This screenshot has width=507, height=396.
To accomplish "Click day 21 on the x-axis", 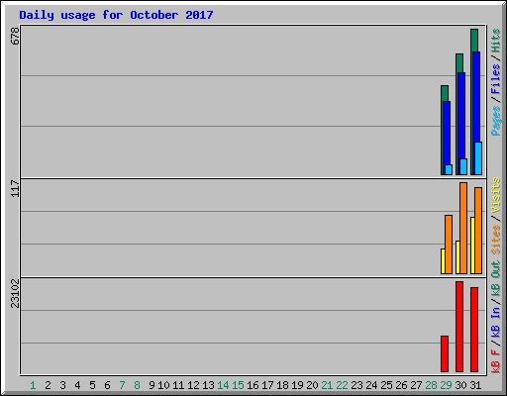I will point(327,385).
